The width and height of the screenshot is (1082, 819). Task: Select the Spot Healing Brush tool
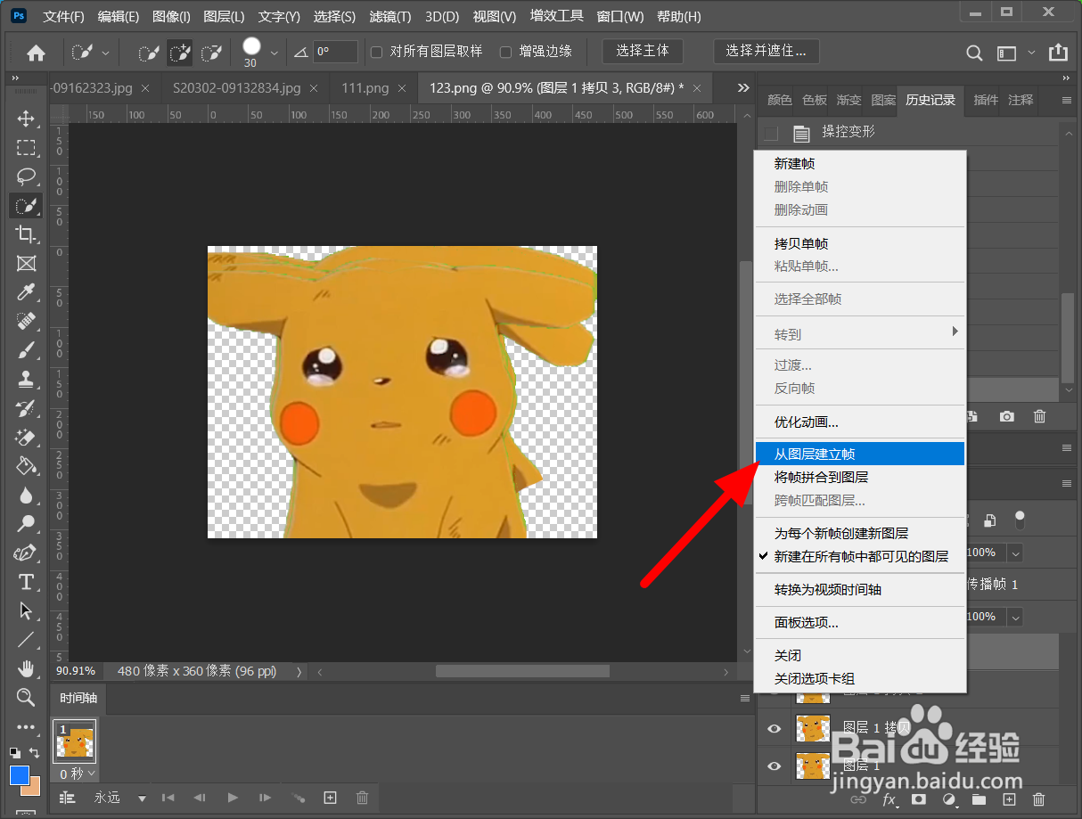(x=26, y=321)
